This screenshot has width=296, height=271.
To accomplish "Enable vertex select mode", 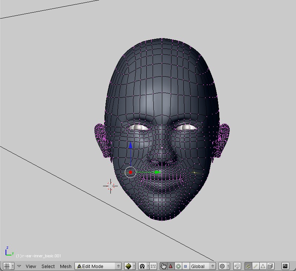I will point(248,266).
